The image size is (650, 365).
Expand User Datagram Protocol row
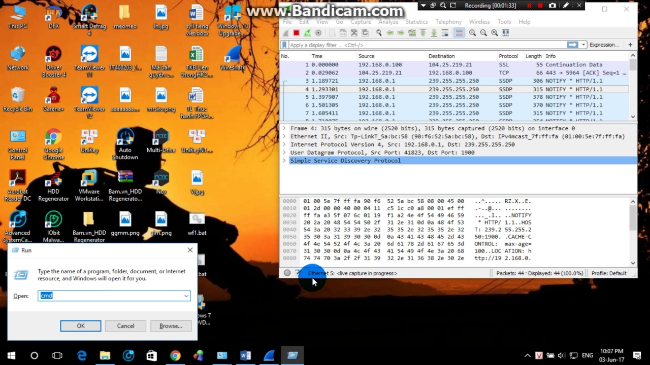[284, 153]
